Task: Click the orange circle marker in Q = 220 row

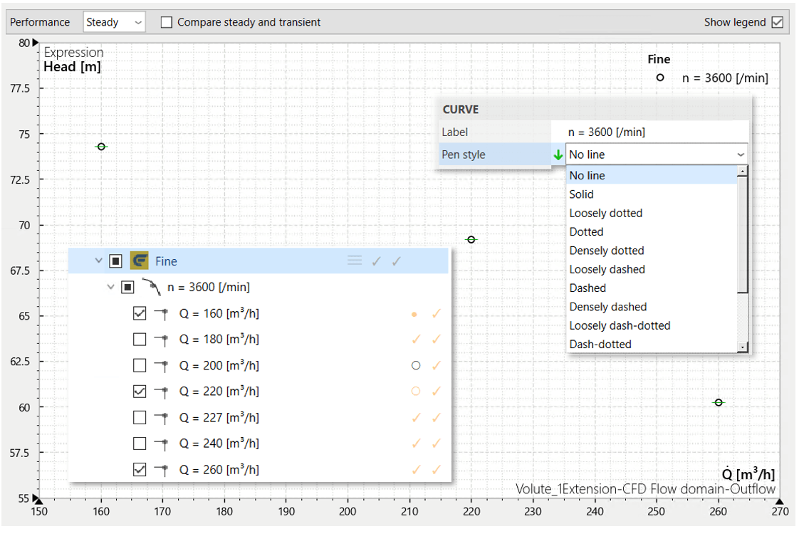Action: (416, 391)
